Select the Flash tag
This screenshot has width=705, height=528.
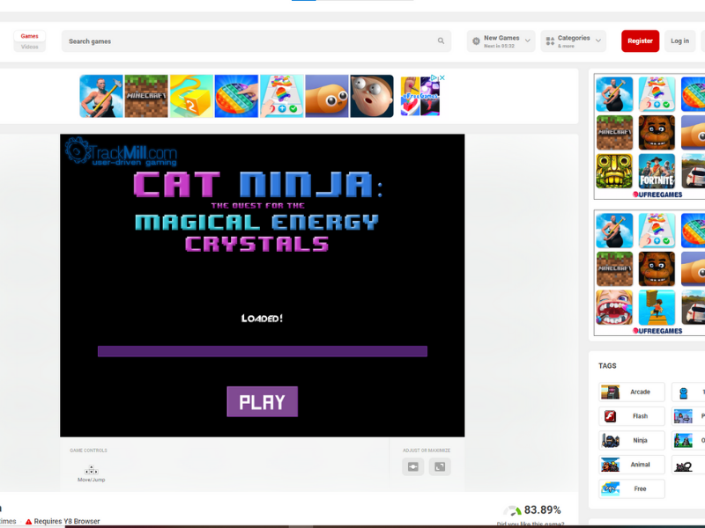click(632, 416)
